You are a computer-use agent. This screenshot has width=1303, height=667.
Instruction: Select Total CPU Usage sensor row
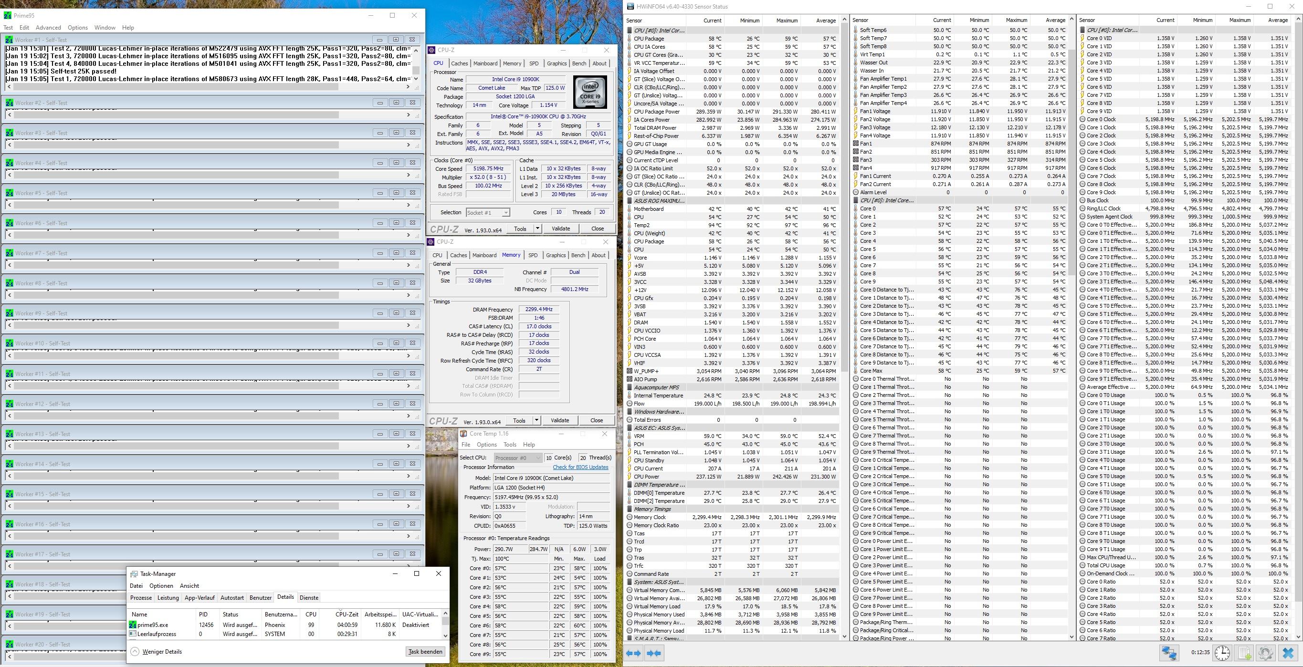click(1185, 565)
